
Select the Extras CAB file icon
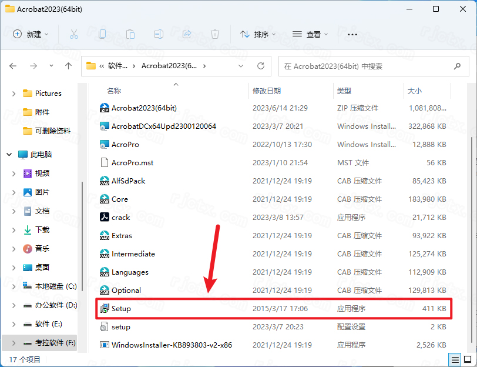click(105, 235)
